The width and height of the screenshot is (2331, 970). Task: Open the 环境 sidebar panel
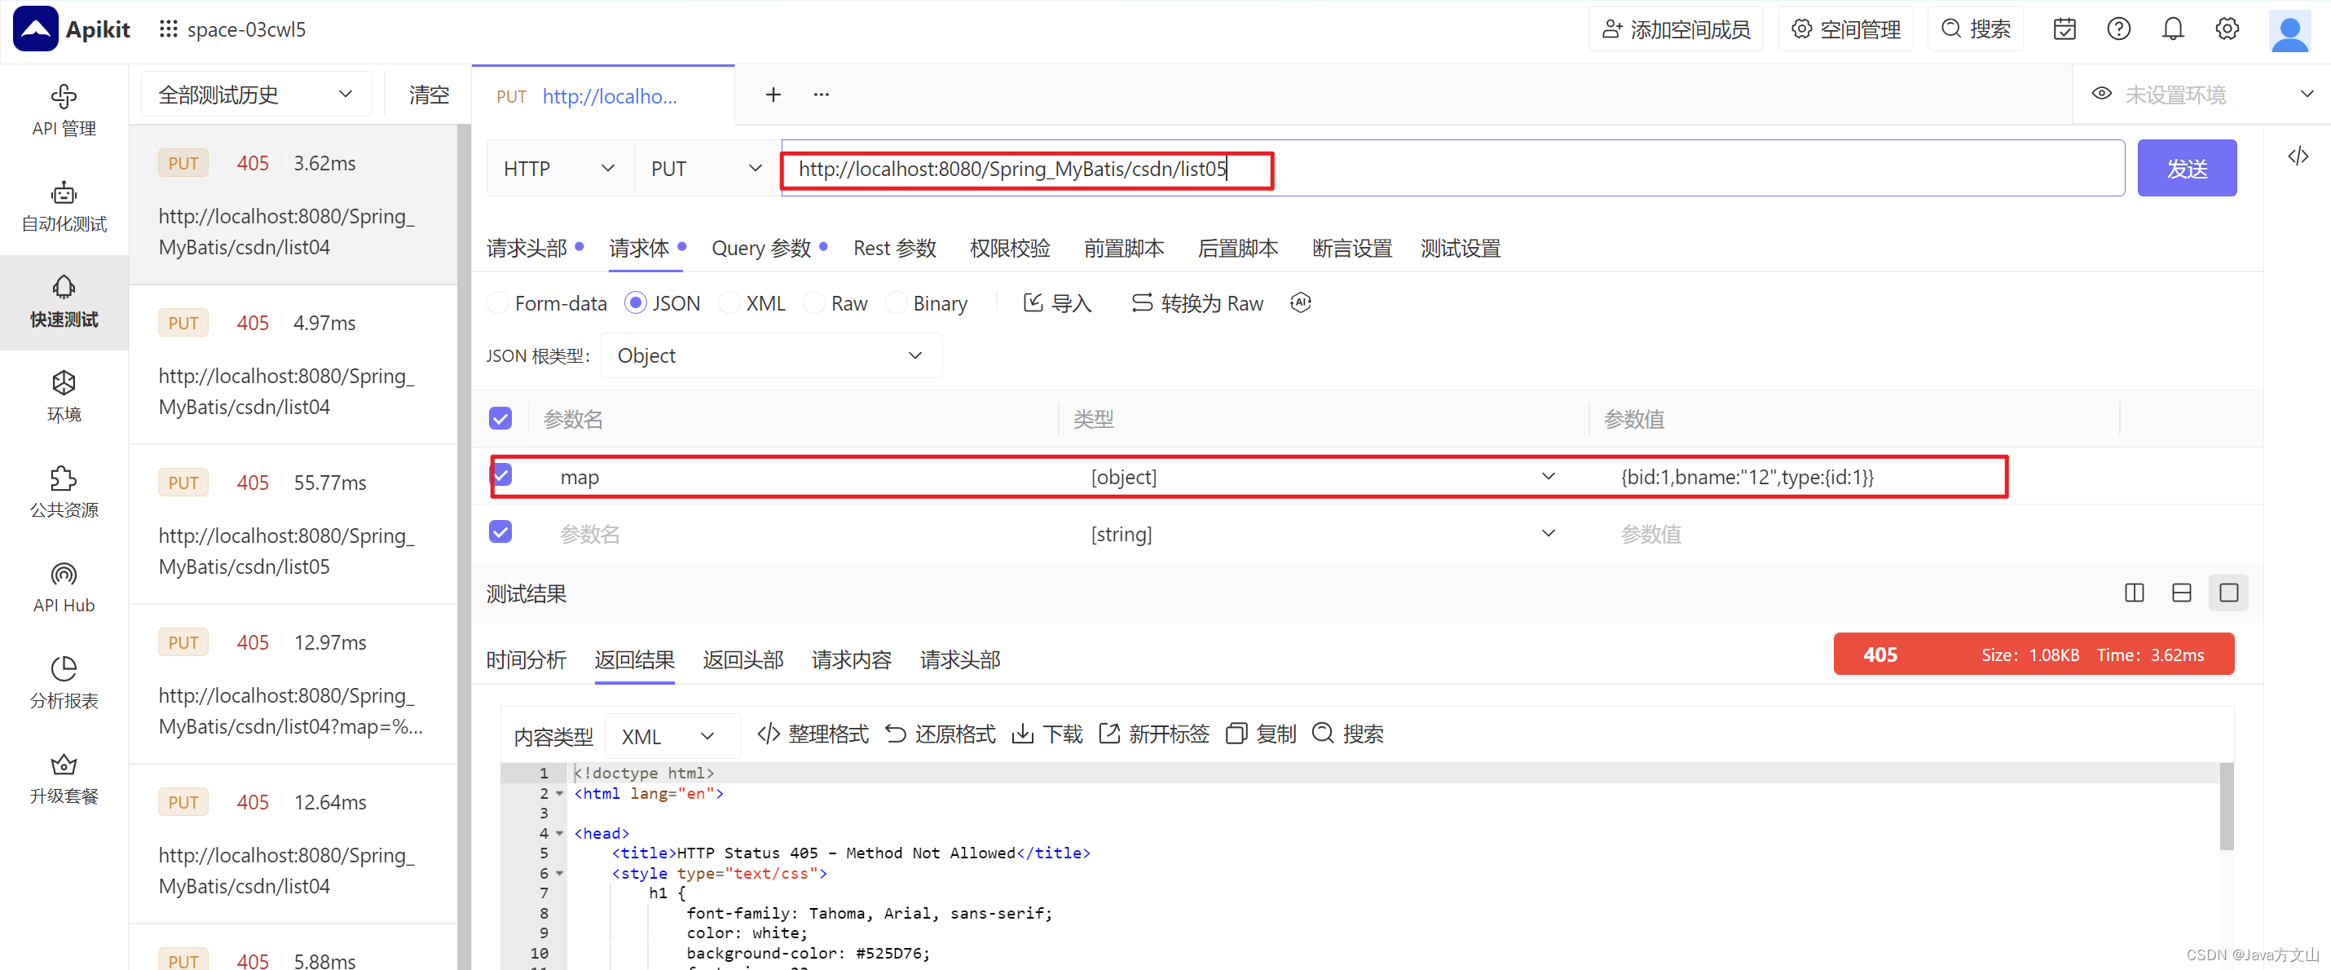(x=64, y=395)
